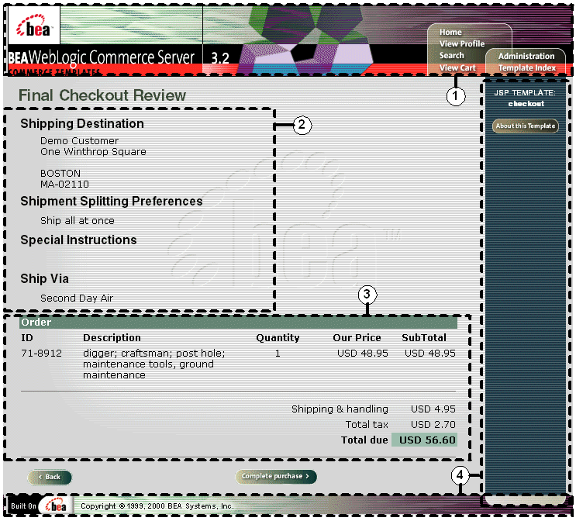This screenshot has height=521, width=576.
Task: Click the BOSTON city text
Action: pyautogui.click(x=60, y=173)
